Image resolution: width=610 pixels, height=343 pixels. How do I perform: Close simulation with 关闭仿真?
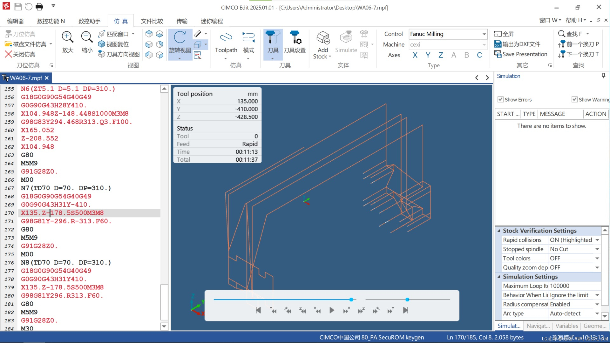pyautogui.click(x=20, y=54)
